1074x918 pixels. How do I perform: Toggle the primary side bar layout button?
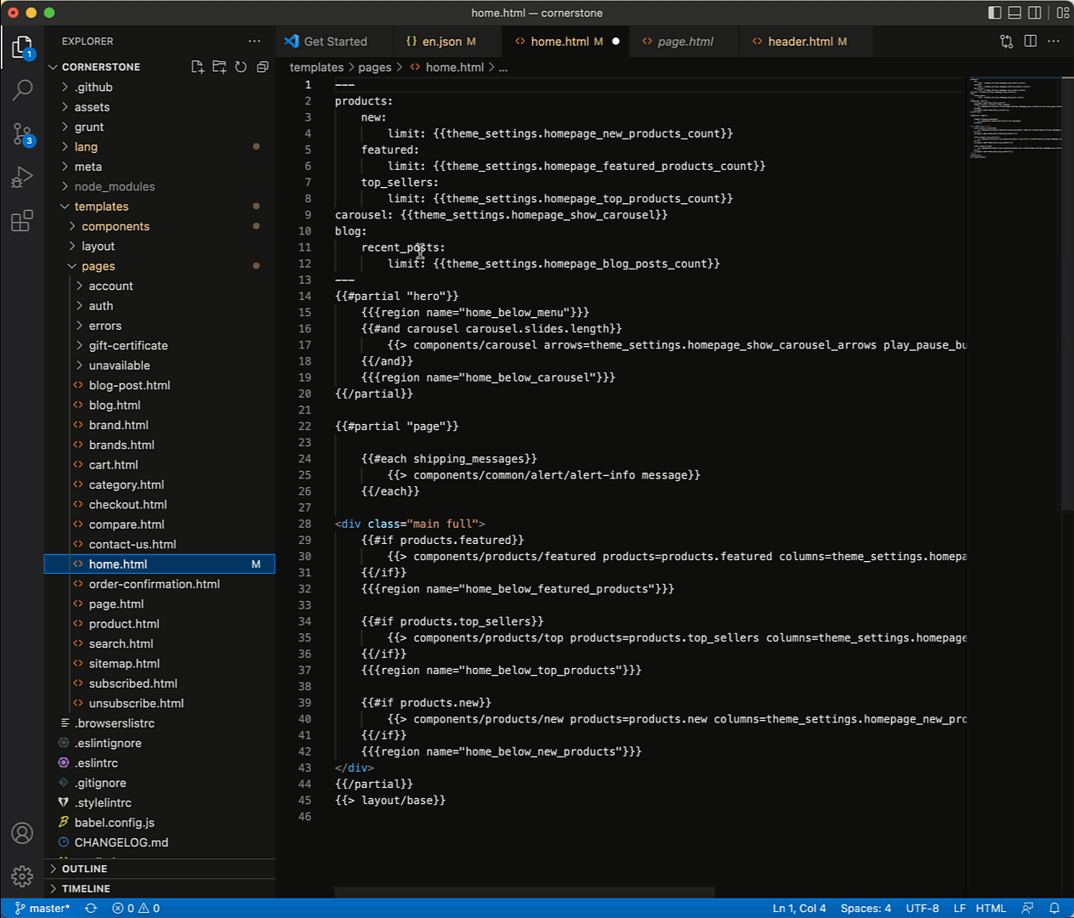994,13
